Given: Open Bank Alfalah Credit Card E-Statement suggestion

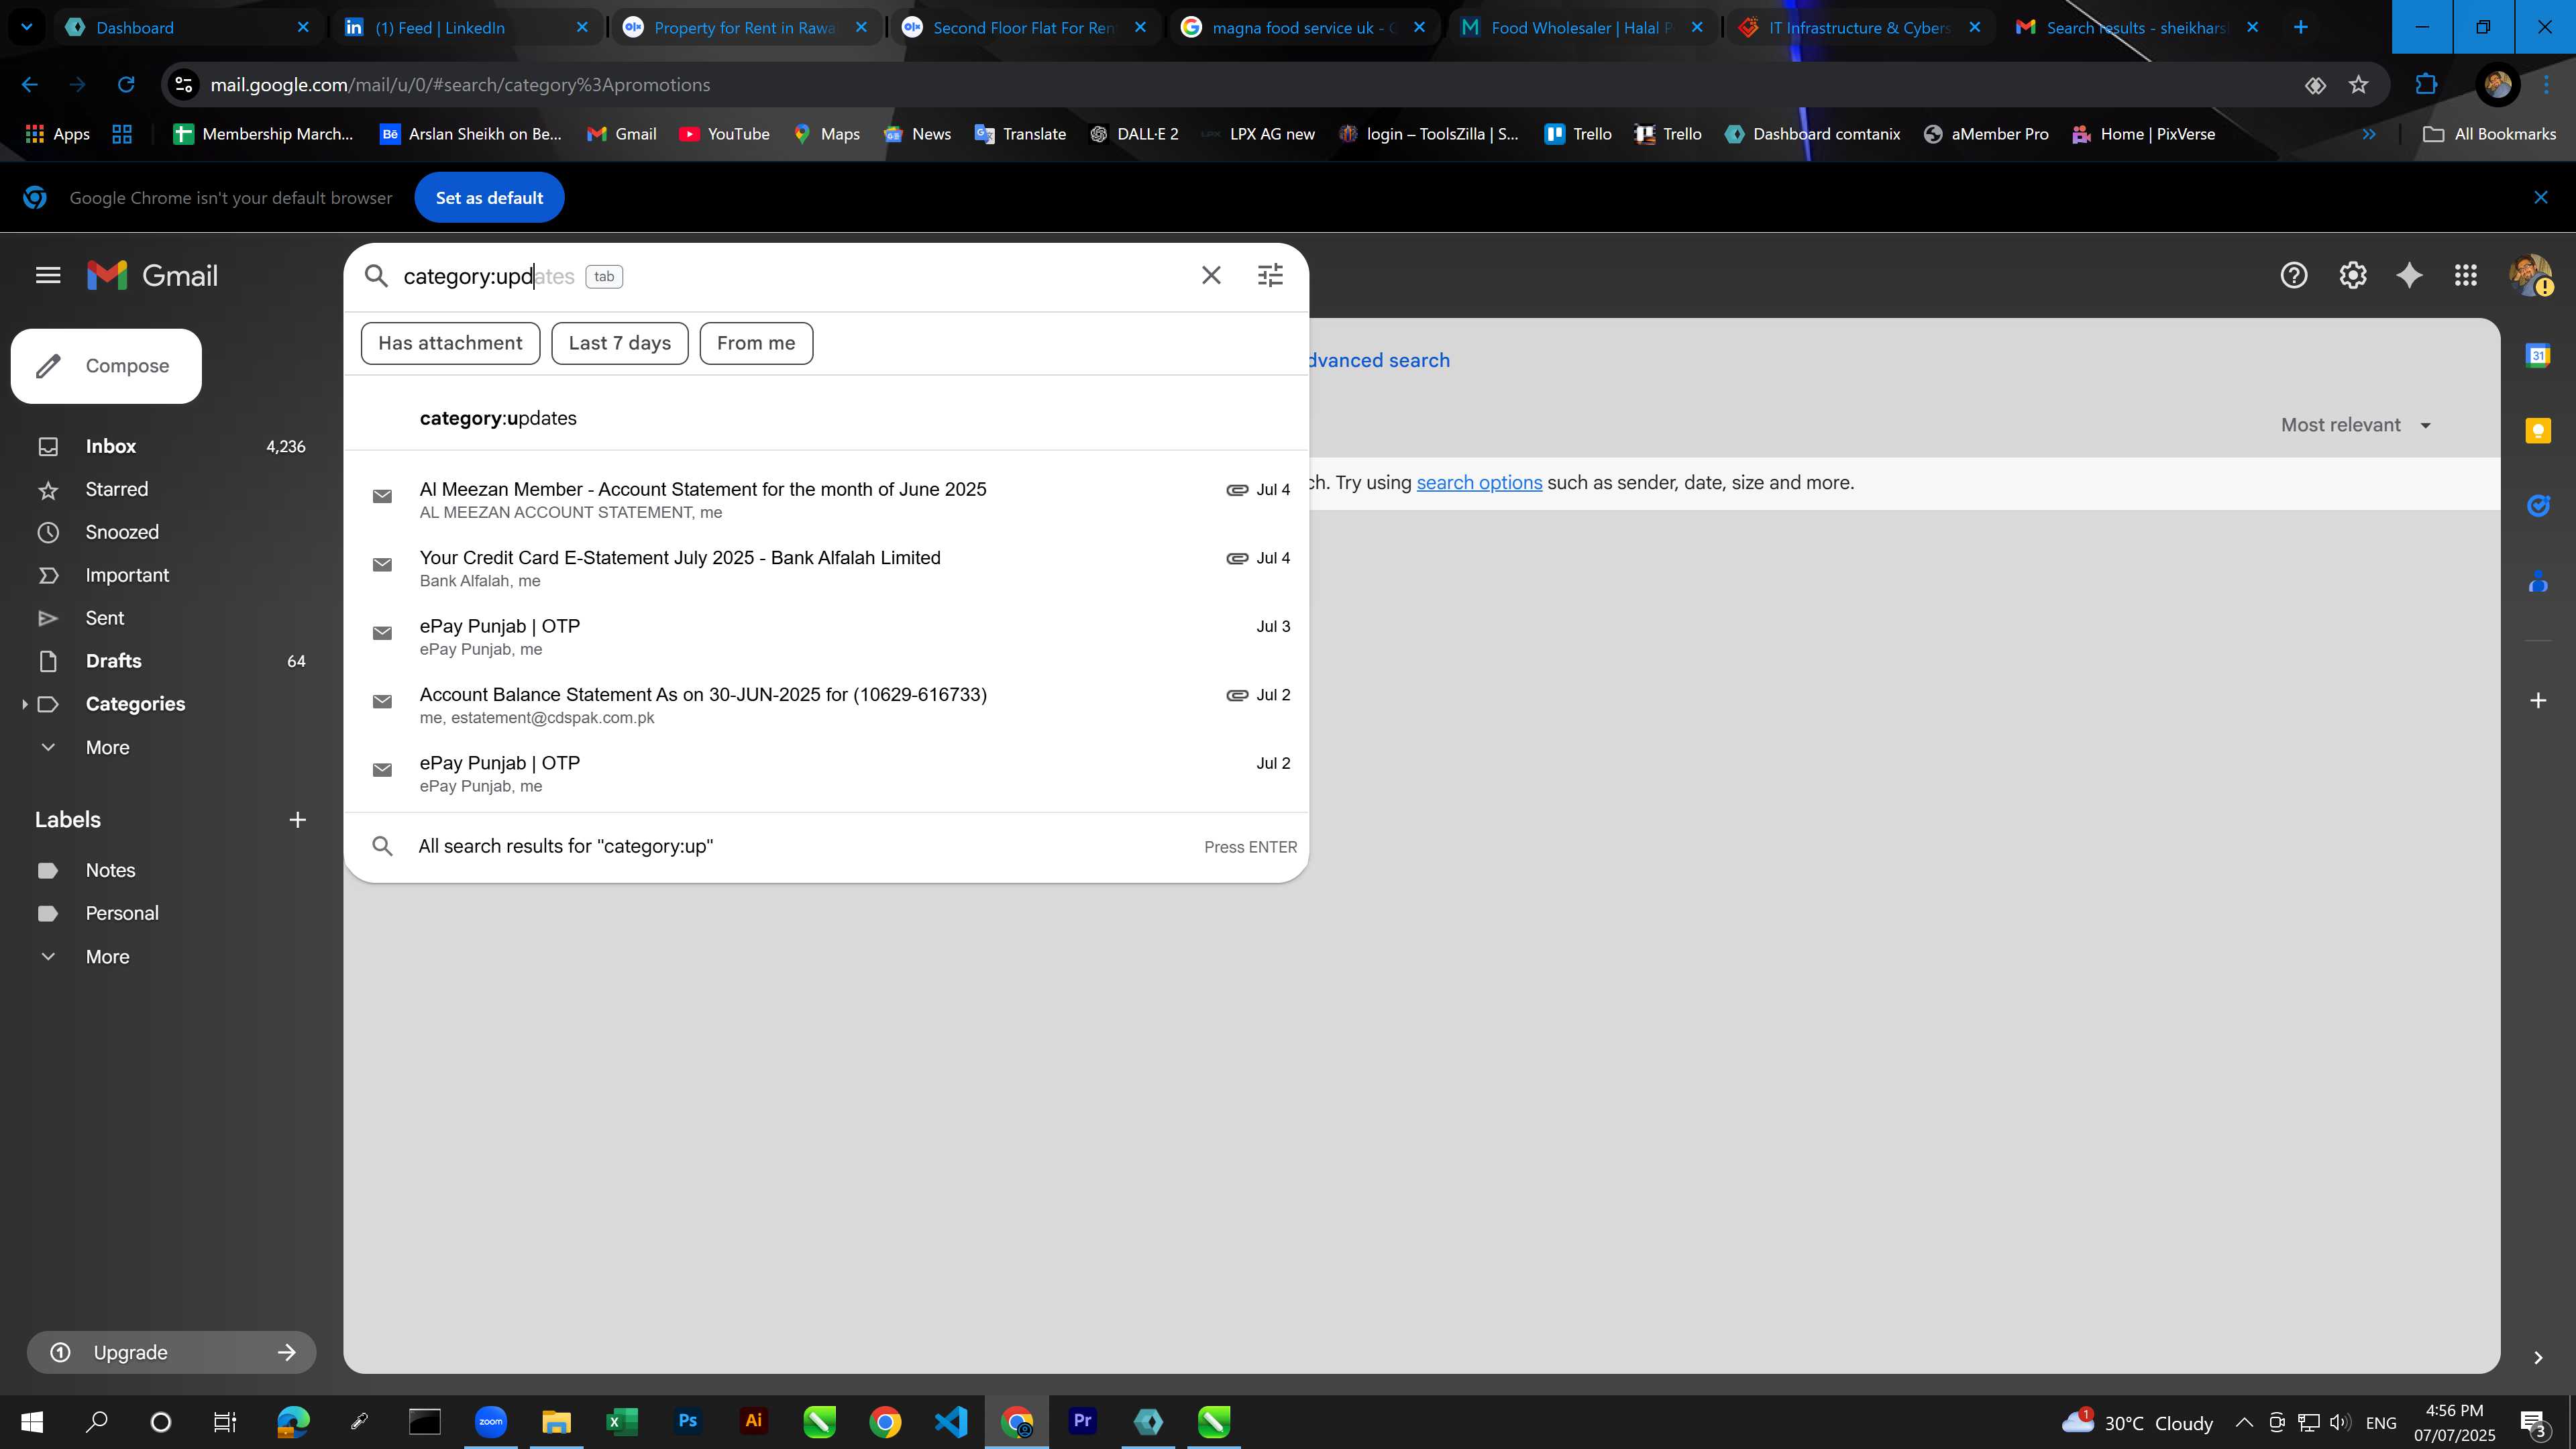Looking at the screenshot, I should [x=826, y=568].
